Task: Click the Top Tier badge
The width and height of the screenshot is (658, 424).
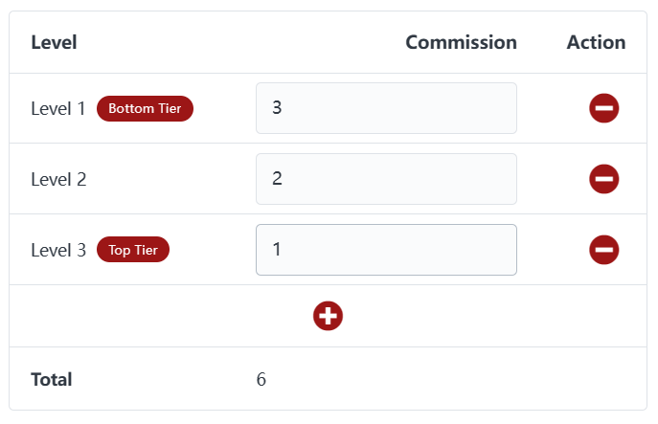Action: point(132,251)
